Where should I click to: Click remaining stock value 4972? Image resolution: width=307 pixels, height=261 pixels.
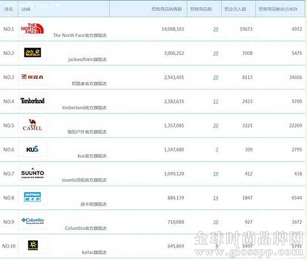click(297, 29)
